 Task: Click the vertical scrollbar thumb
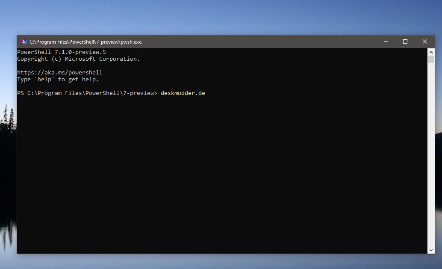(x=431, y=59)
